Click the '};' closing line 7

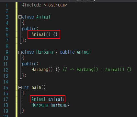coord(24,40)
